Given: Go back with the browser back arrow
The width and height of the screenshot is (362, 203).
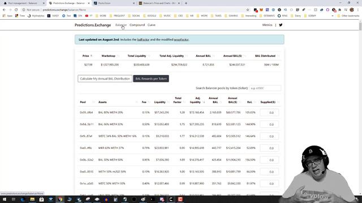Looking at the screenshot, I should (x=4, y=10).
